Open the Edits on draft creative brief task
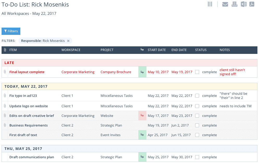The height and width of the screenshot is (164, 259). (32, 116)
